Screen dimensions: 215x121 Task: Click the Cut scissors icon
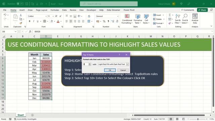point(21,15)
